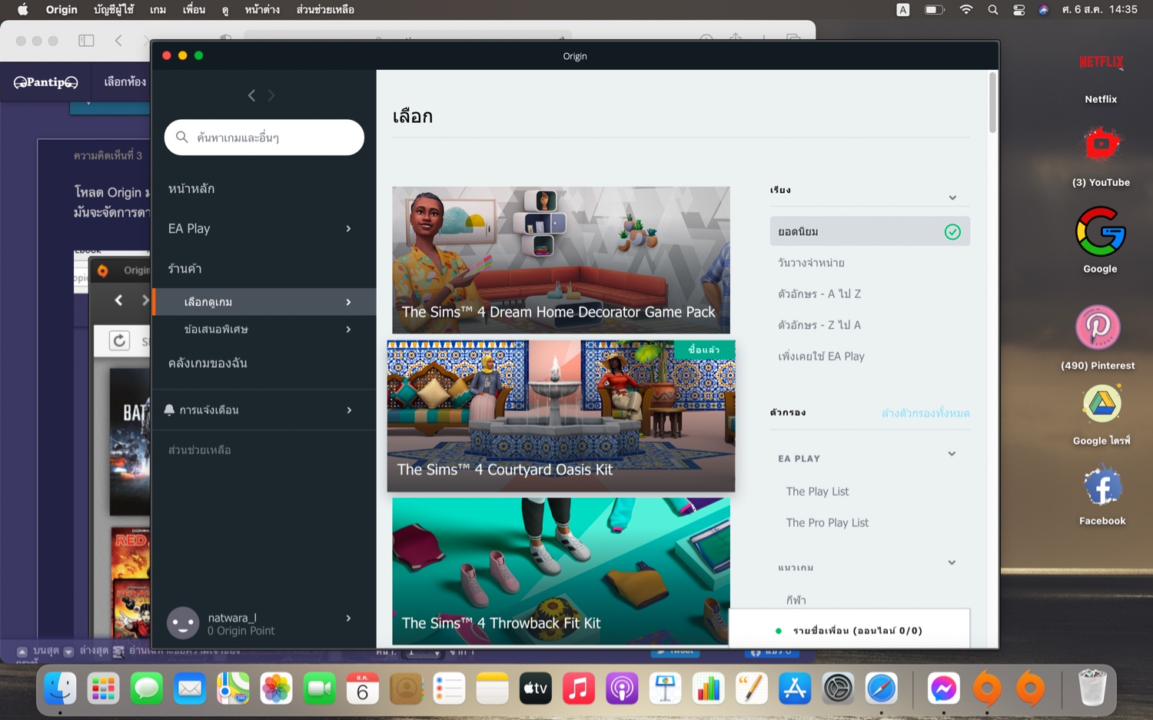Click ล้างตัวกรองทั้งหมด clear filters link
Image resolution: width=1153 pixels, height=720 pixels.
point(925,413)
